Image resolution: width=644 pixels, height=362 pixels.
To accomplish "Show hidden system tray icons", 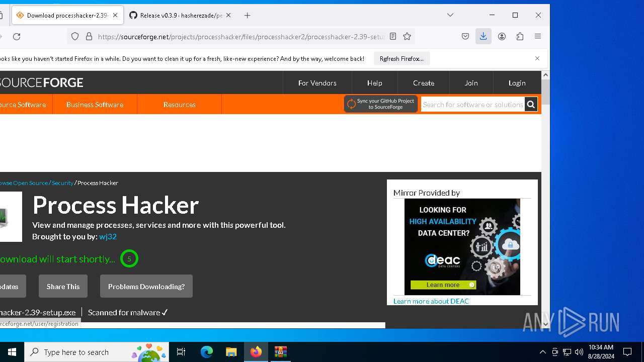I will [x=542, y=352].
